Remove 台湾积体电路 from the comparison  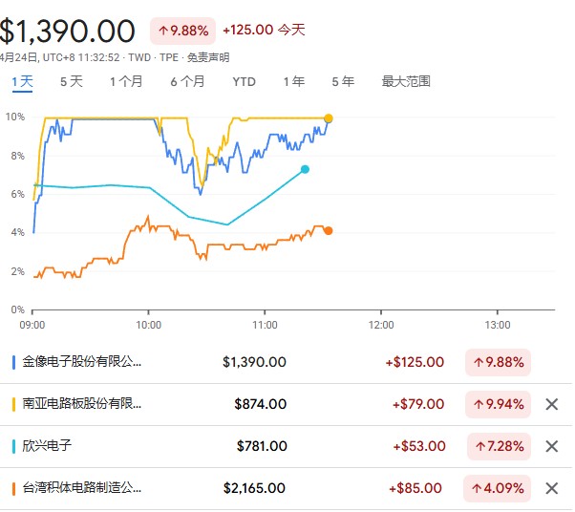pos(551,488)
